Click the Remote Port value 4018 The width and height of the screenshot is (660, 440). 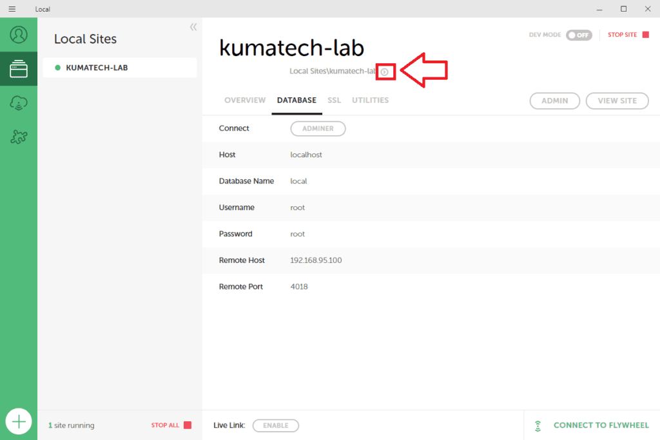(x=299, y=287)
